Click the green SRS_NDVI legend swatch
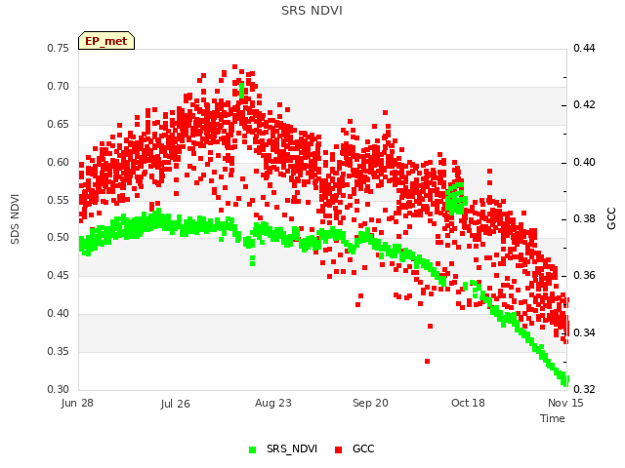This screenshot has width=625, height=468. [252, 449]
